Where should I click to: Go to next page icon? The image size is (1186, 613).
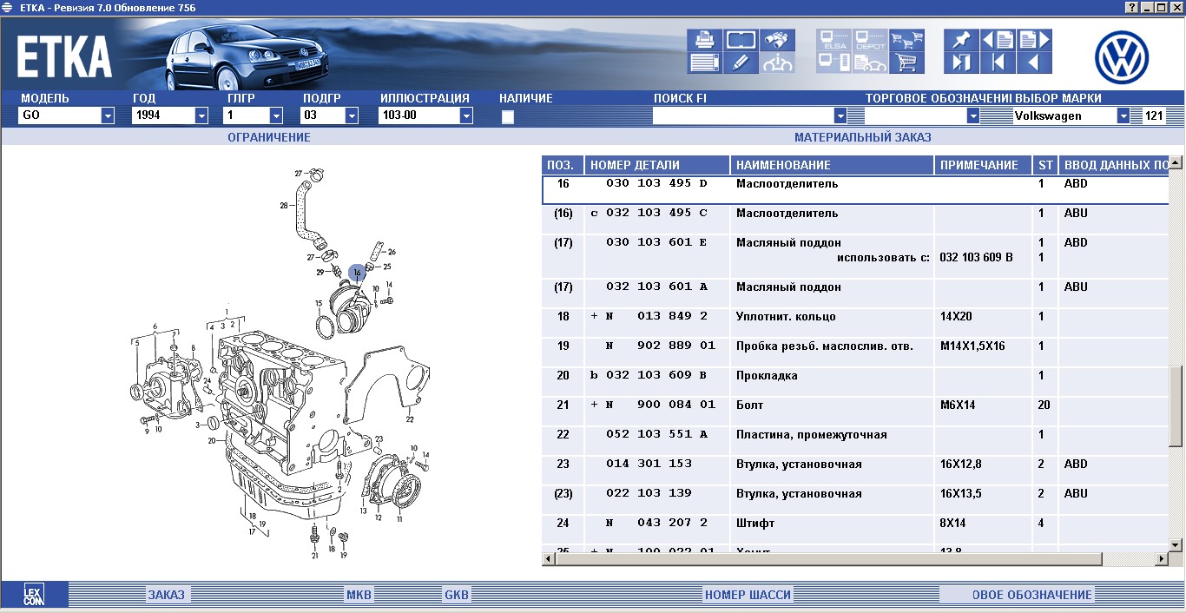[1034, 40]
